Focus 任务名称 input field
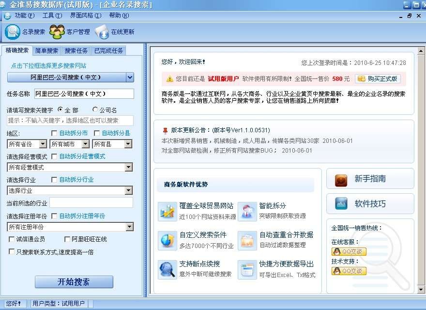The height and width of the screenshot is (310, 426). (84, 94)
